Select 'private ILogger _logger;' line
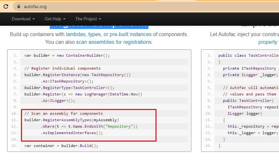This screenshot has height=168, width=279. click(251, 75)
